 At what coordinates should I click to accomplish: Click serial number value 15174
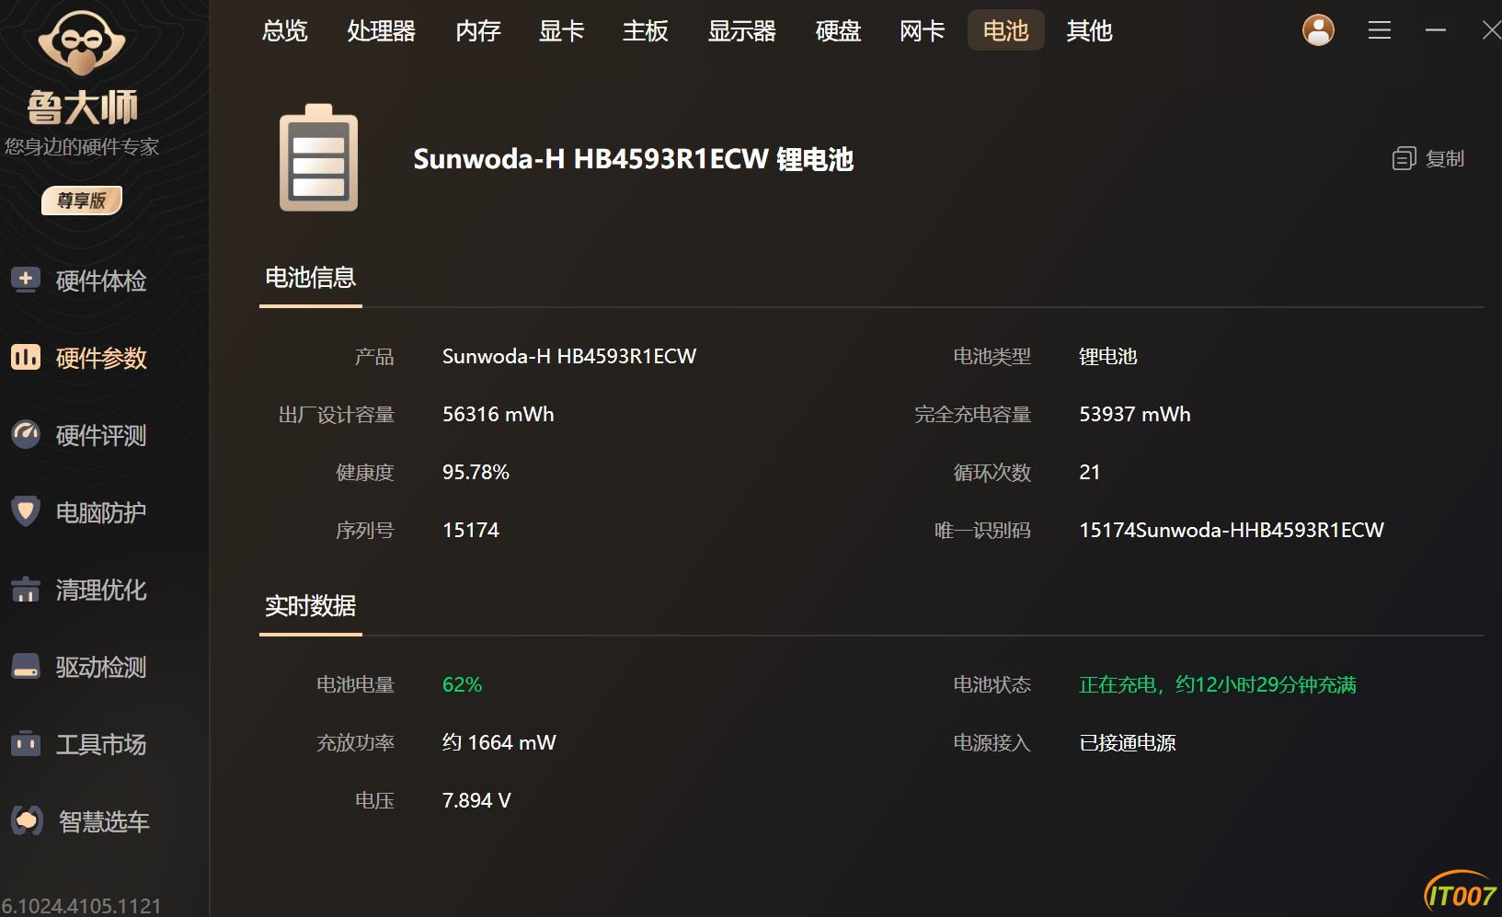coord(471,531)
